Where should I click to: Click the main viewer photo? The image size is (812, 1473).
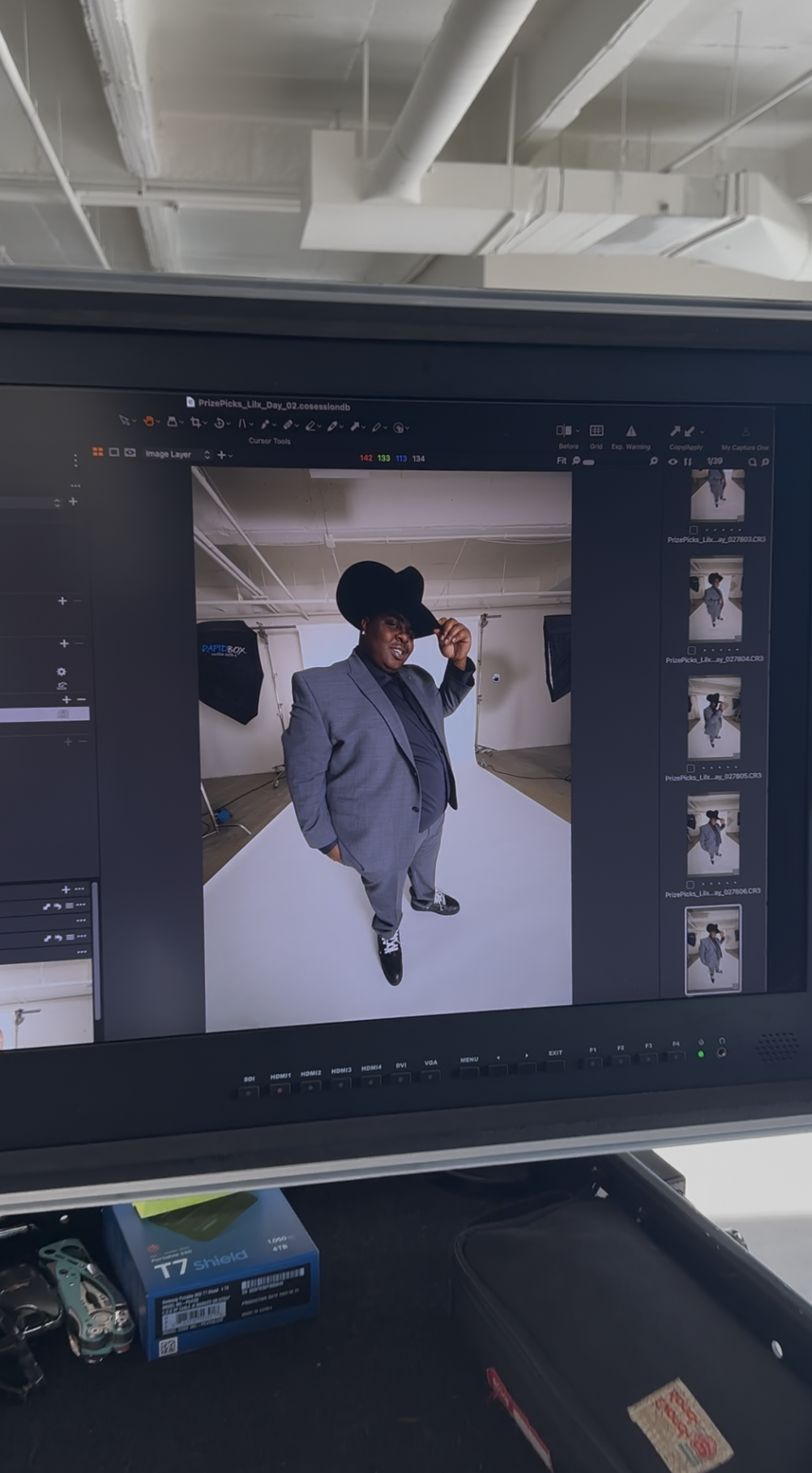click(x=384, y=749)
